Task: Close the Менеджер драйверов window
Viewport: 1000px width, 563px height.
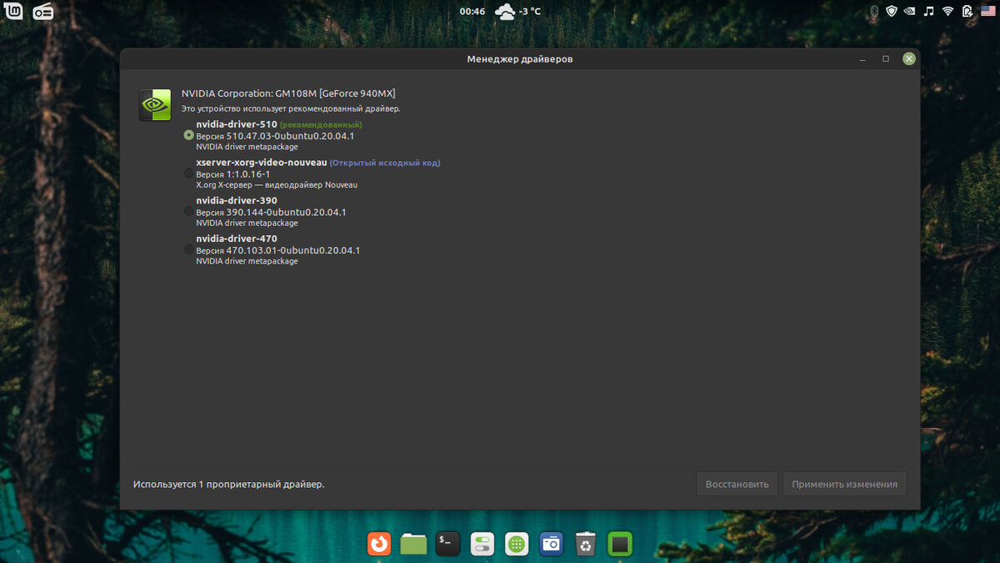Action: coord(909,59)
